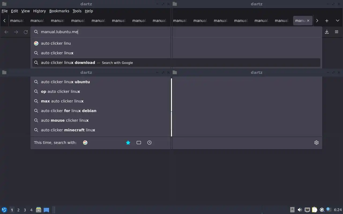The width and height of the screenshot is (343, 214).
Task: Open the Downloads panel icon
Action: (327, 32)
